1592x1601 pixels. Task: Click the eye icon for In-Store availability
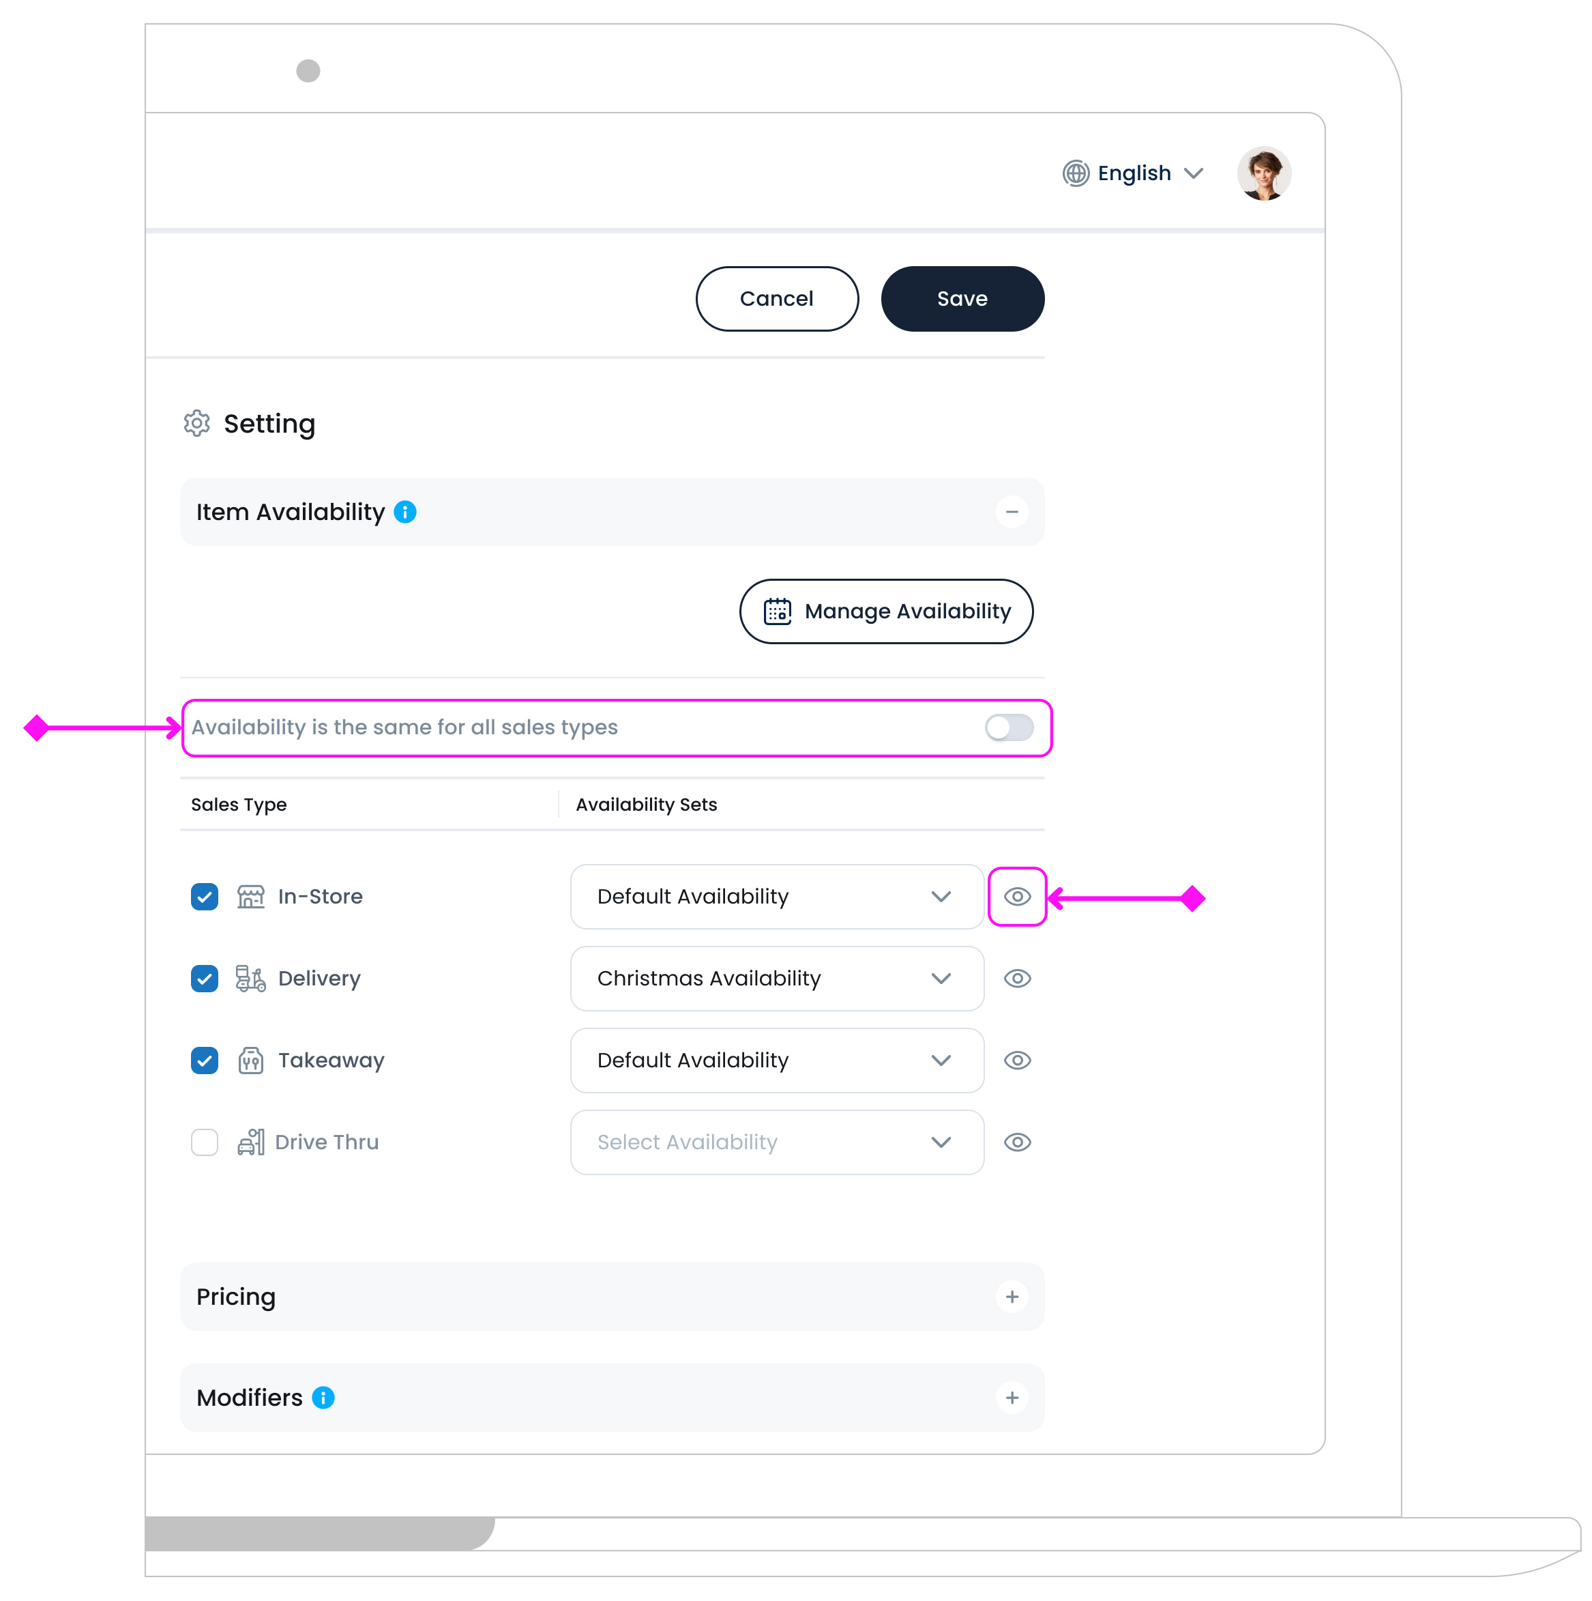coord(1017,897)
